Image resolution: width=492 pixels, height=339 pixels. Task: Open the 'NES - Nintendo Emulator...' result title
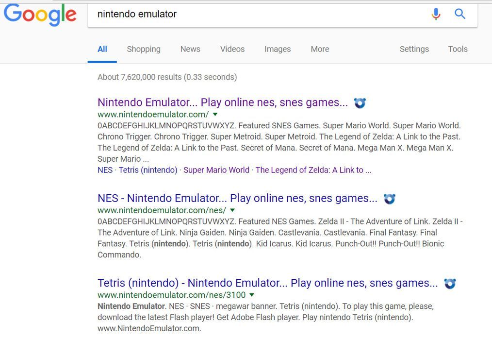coord(238,198)
